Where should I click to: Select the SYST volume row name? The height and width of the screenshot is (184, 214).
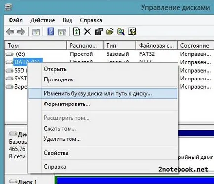click(x=21, y=79)
